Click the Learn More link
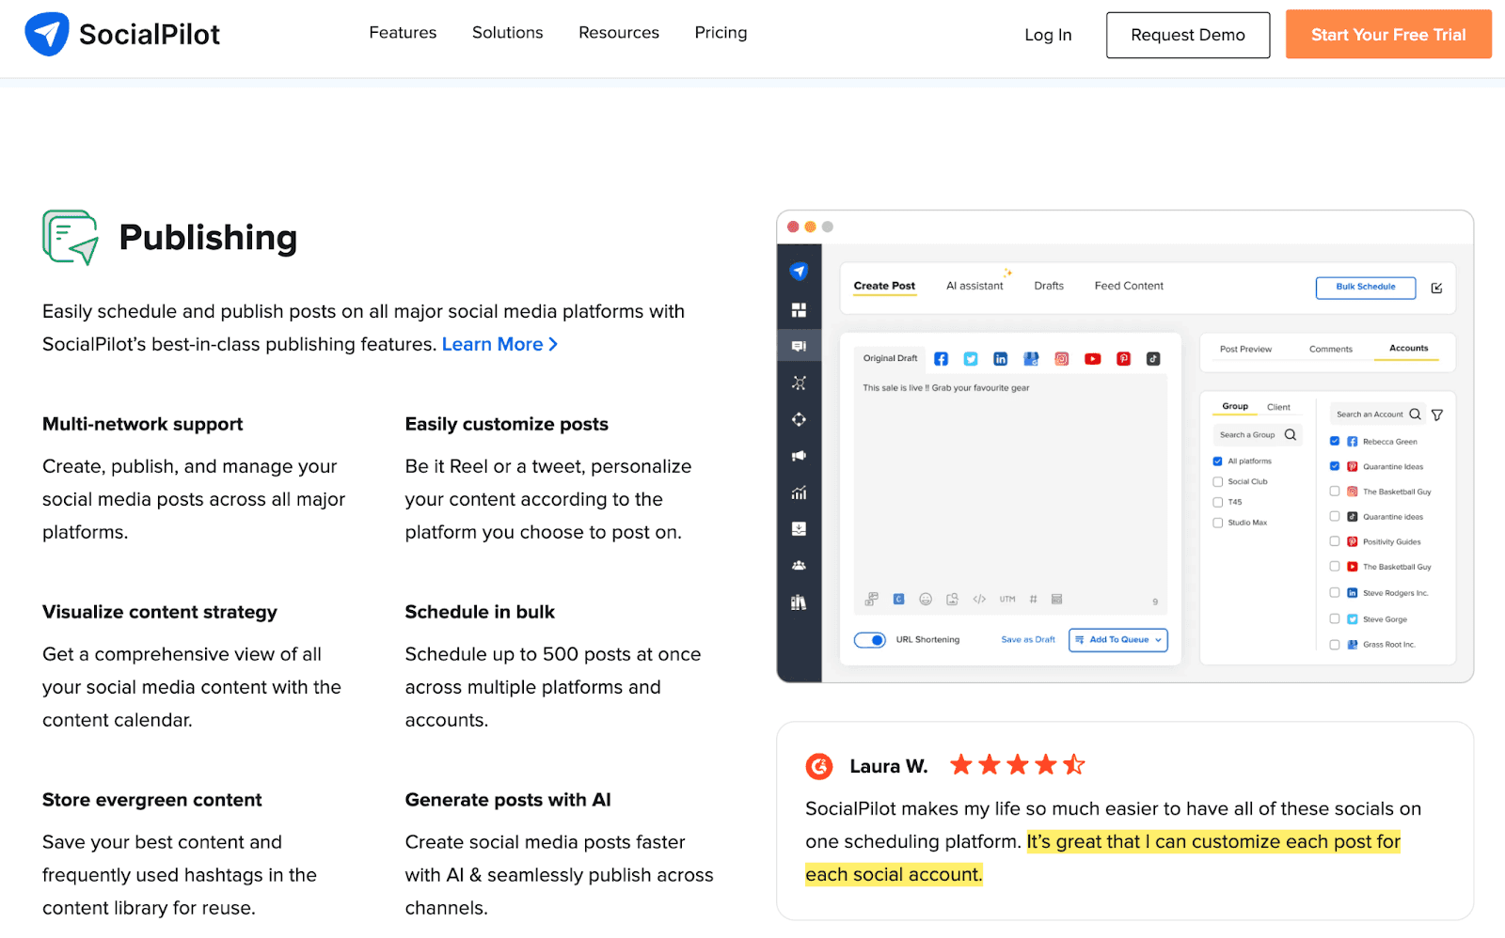The width and height of the screenshot is (1505, 938). point(499,345)
